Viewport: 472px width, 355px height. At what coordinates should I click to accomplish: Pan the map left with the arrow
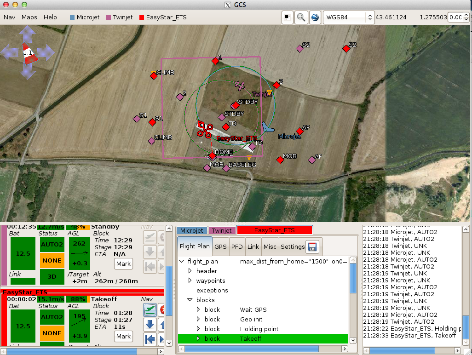tap(9, 52)
